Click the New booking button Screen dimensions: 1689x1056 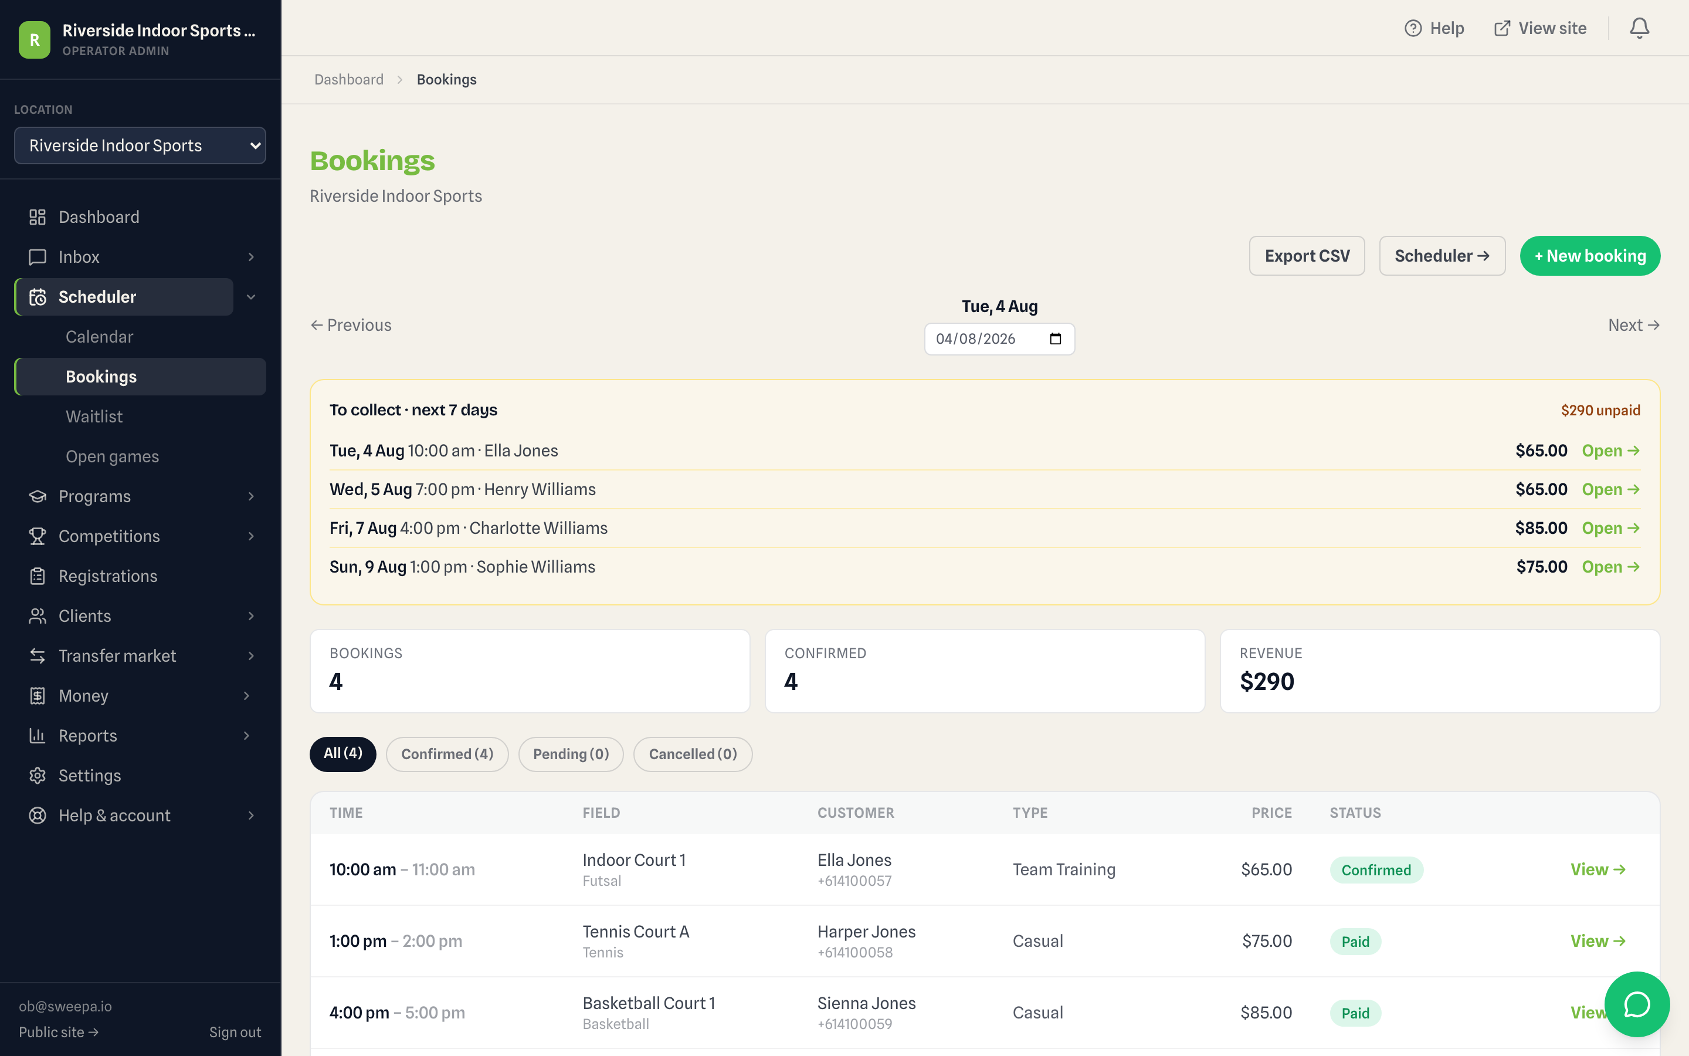(x=1590, y=256)
